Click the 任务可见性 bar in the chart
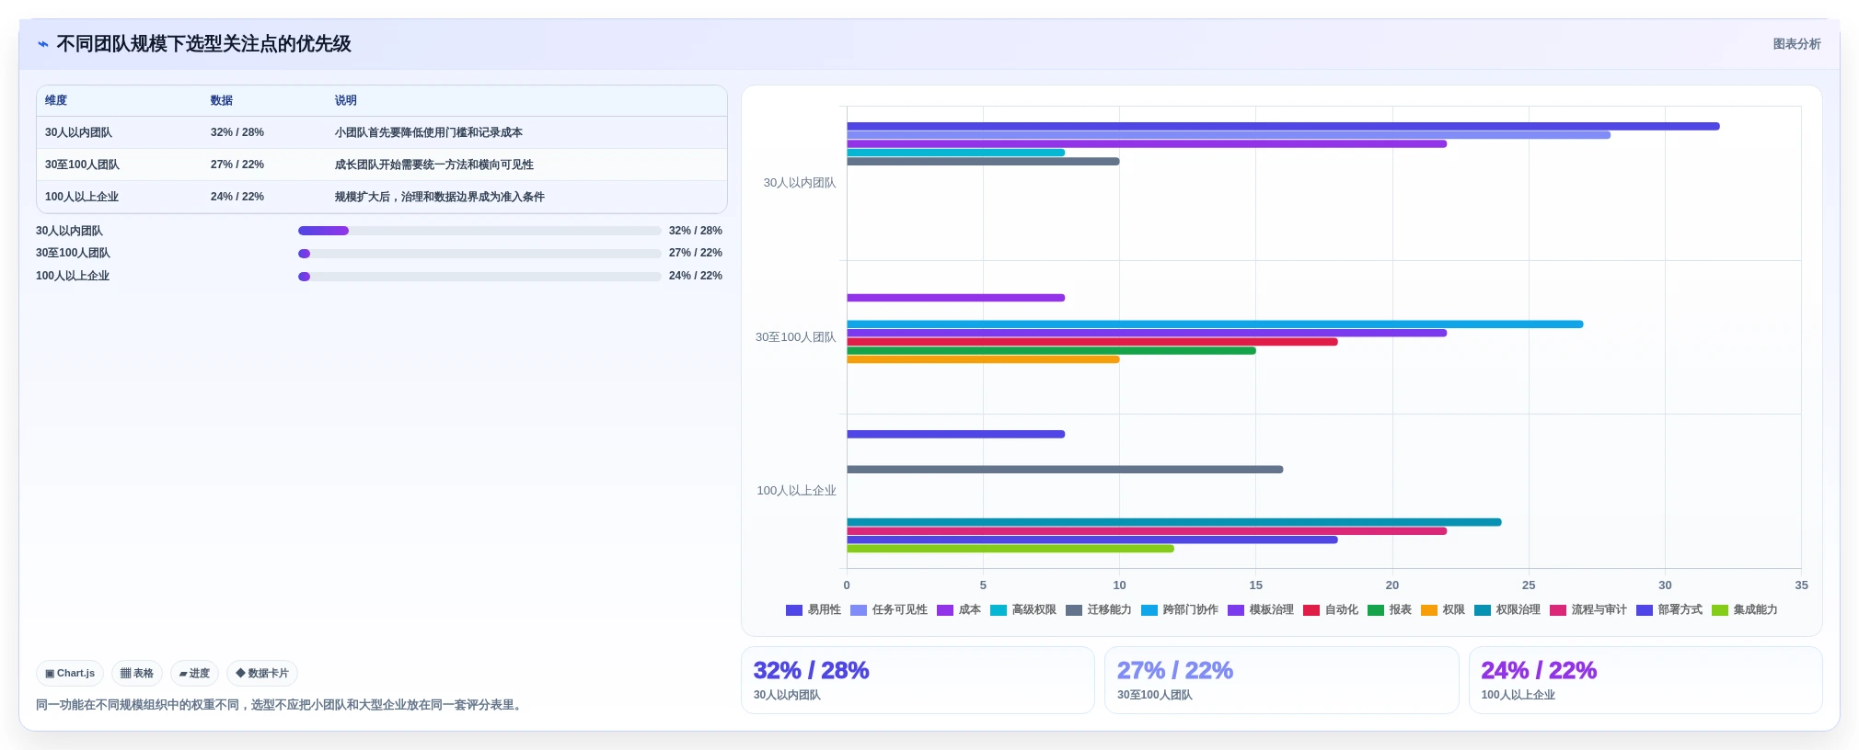This screenshot has height=750, width=1859. pos(1229,135)
